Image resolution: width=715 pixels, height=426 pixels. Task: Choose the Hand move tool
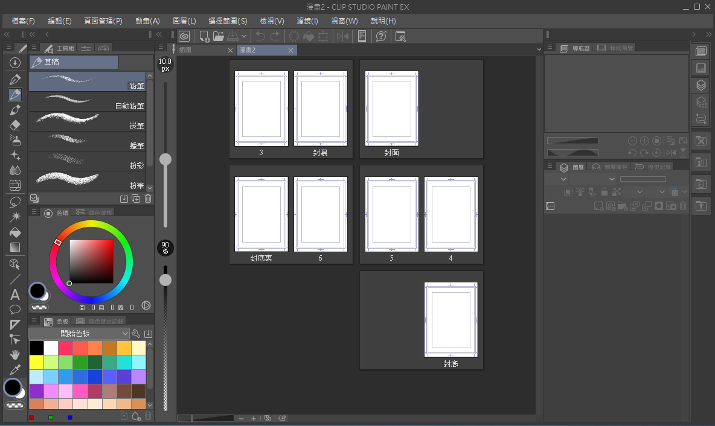tap(16, 355)
